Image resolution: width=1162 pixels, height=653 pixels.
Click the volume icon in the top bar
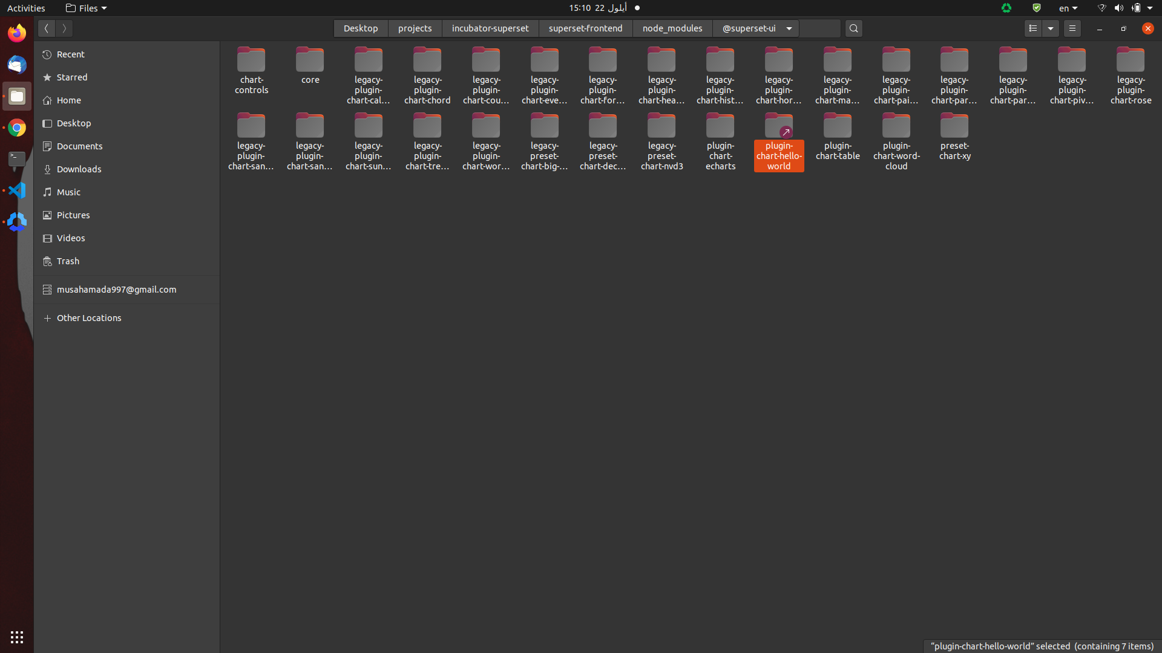[x=1119, y=8]
